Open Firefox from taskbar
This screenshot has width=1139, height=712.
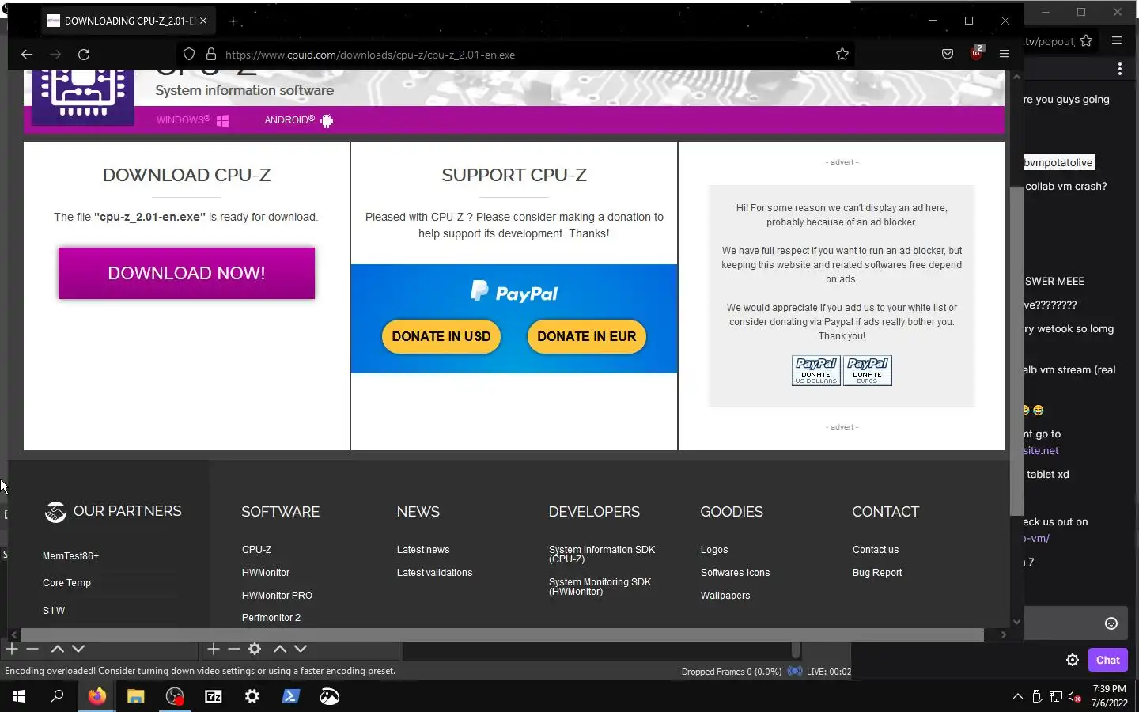pyautogui.click(x=96, y=696)
